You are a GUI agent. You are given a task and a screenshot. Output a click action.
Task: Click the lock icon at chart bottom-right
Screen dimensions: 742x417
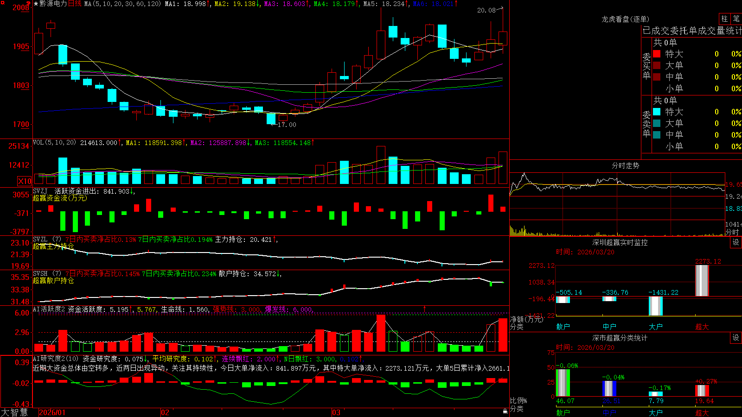click(x=505, y=411)
